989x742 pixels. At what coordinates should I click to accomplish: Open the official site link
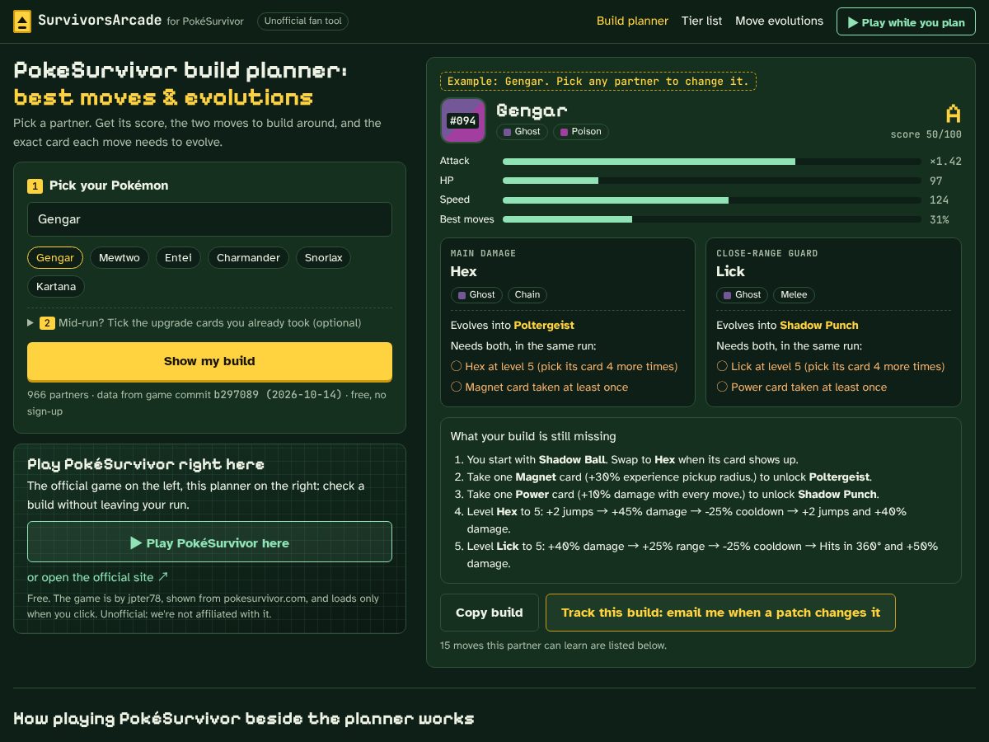tap(97, 577)
